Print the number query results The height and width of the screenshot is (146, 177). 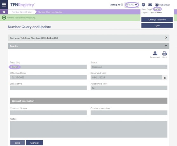click(x=165, y=55)
